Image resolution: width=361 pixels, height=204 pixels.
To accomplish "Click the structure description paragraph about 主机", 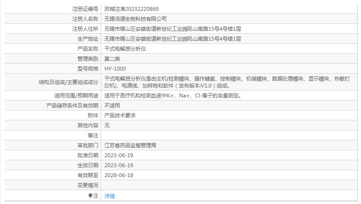I will pyautogui.click(x=227, y=82).
